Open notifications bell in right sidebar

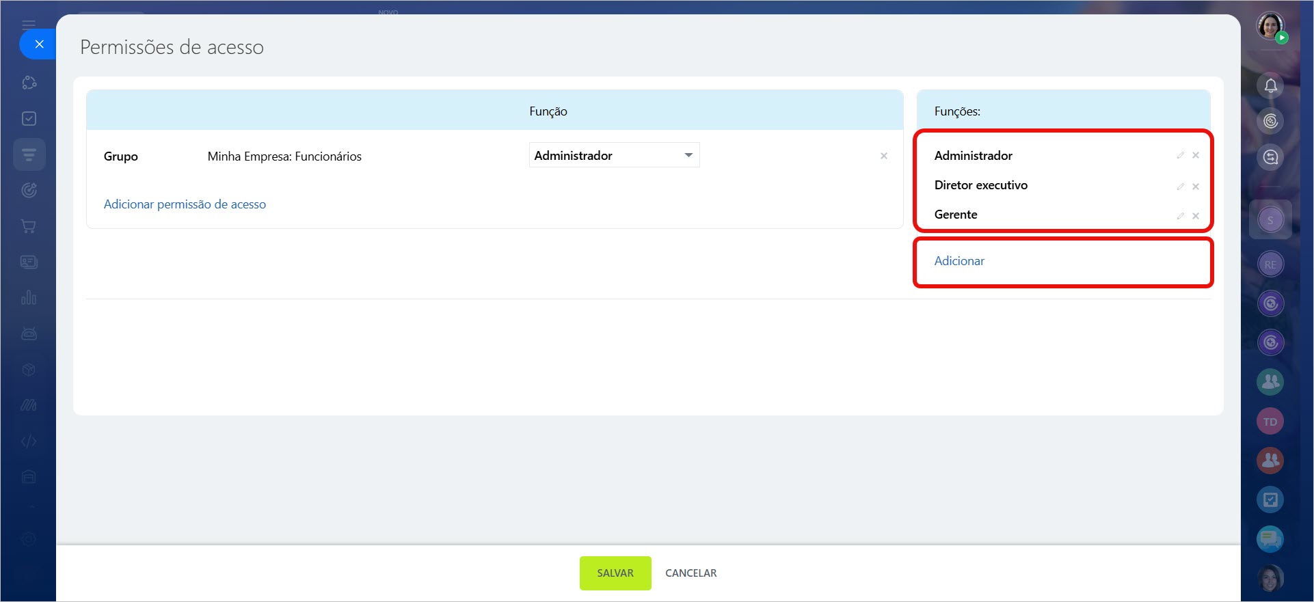click(x=1270, y=86)
